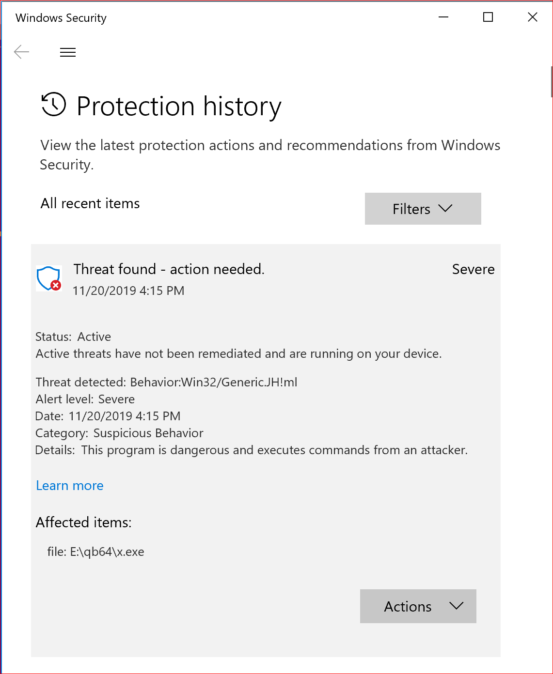Click the Category: Suspicious Behavior line
The height and width of the screenshot is (674, 553).
click(x=119, y=433)
